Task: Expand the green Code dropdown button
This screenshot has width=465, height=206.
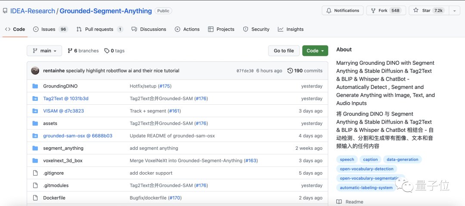Action: pos(315,51)
